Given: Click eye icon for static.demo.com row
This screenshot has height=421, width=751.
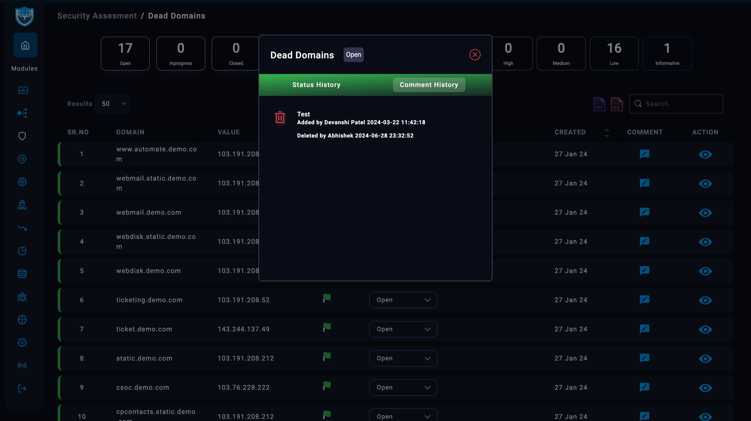Looking at the screenshot, I should (x=705, y=359).
